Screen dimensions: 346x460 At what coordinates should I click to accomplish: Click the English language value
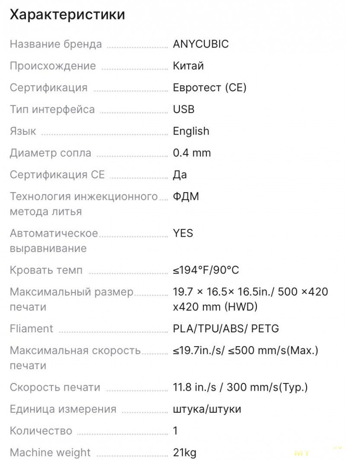point(191,131)
